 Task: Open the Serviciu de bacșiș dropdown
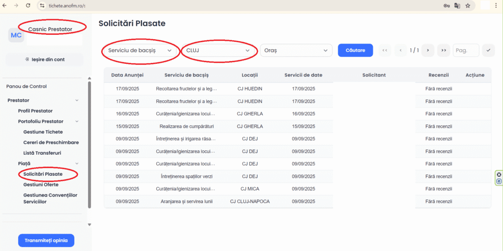pyautogui.click(x=140, y=51)
